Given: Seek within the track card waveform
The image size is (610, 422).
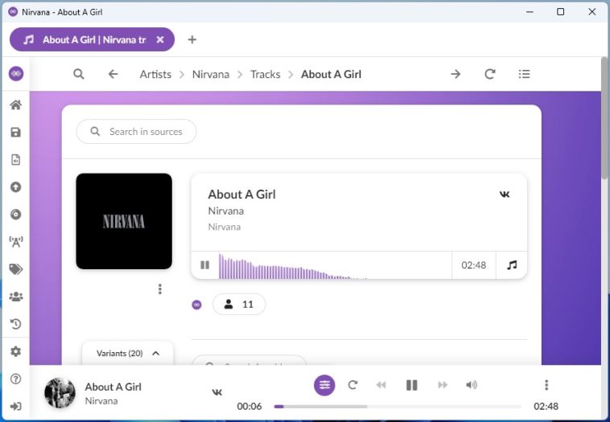Looking at the screenshot, I should (335, 265).
